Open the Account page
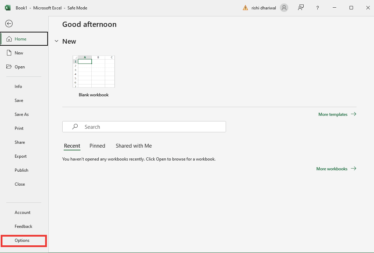374x253 pixels. click(22, 213)
